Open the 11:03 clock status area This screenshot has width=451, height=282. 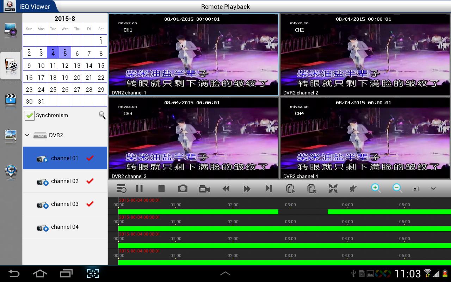click(408, 274)
